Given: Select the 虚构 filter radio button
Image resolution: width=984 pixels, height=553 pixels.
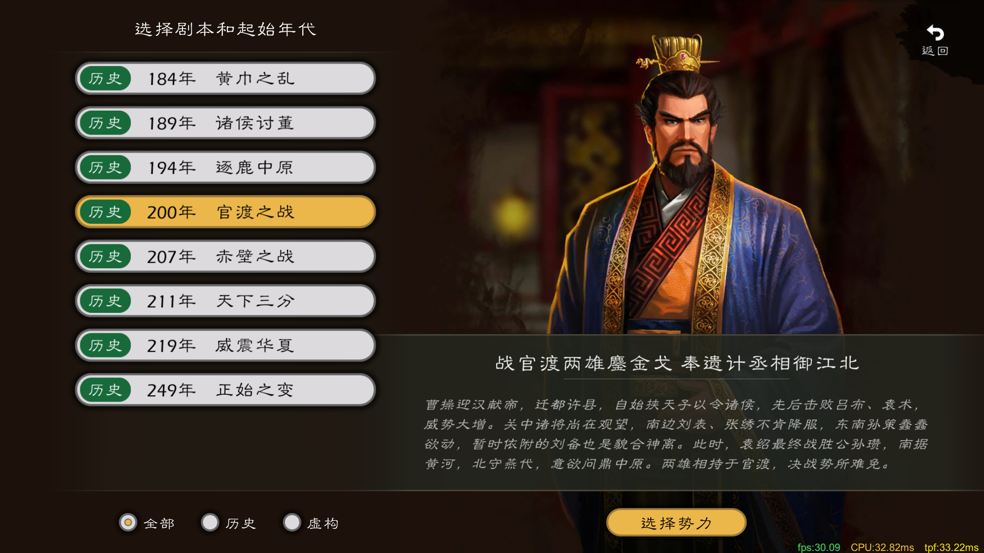Looking at the screenshot, I should [x=292, y=523].
